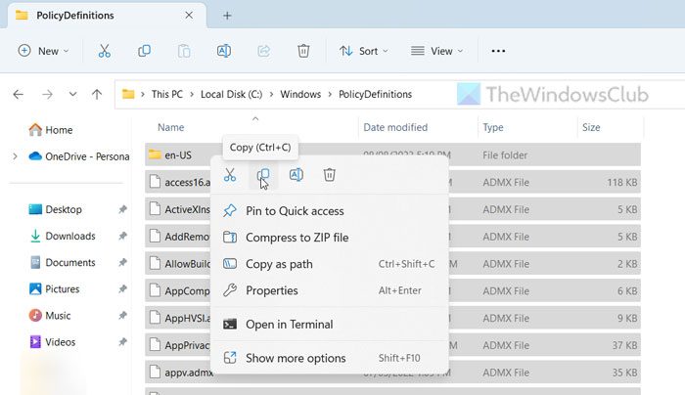Sort files by the Date modified column

pos(394,127)
